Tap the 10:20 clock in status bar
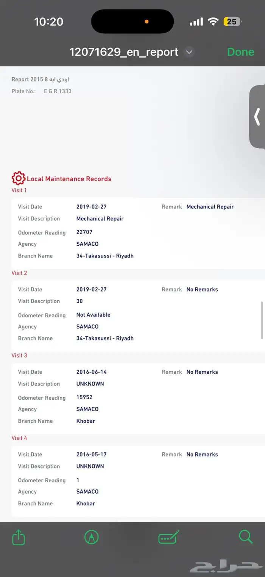The image size is (265, 577). 48,22
